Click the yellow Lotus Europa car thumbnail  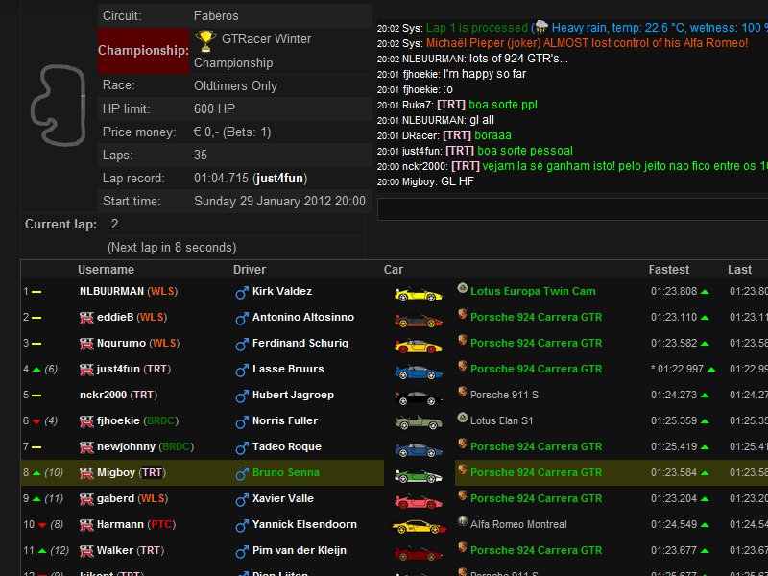click(418, 291)
